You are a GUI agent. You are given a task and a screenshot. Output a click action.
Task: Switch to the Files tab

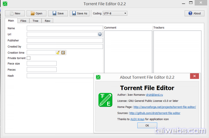click(x=23, y=21)
